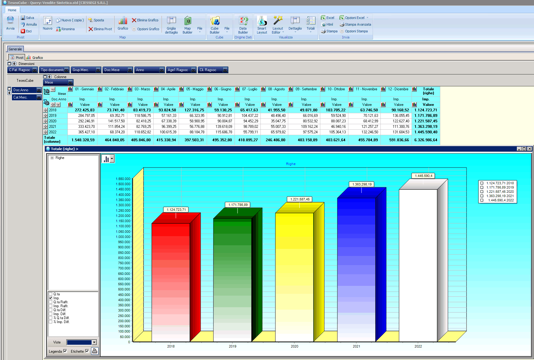Open the Data Builder
534x360 pixels.
(x=243, y=25)
